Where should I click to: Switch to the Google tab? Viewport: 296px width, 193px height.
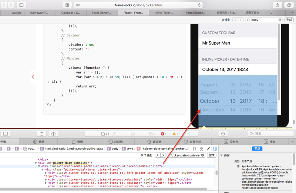[17, 13]
